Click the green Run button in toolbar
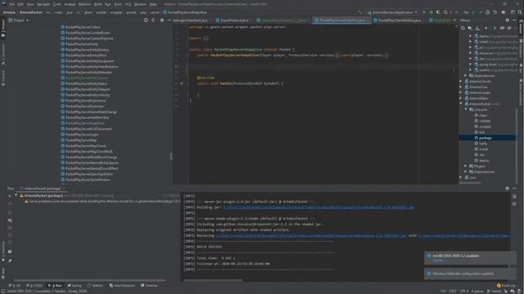The height and width of the screenshot is (294, 524). tap(424, 12)
